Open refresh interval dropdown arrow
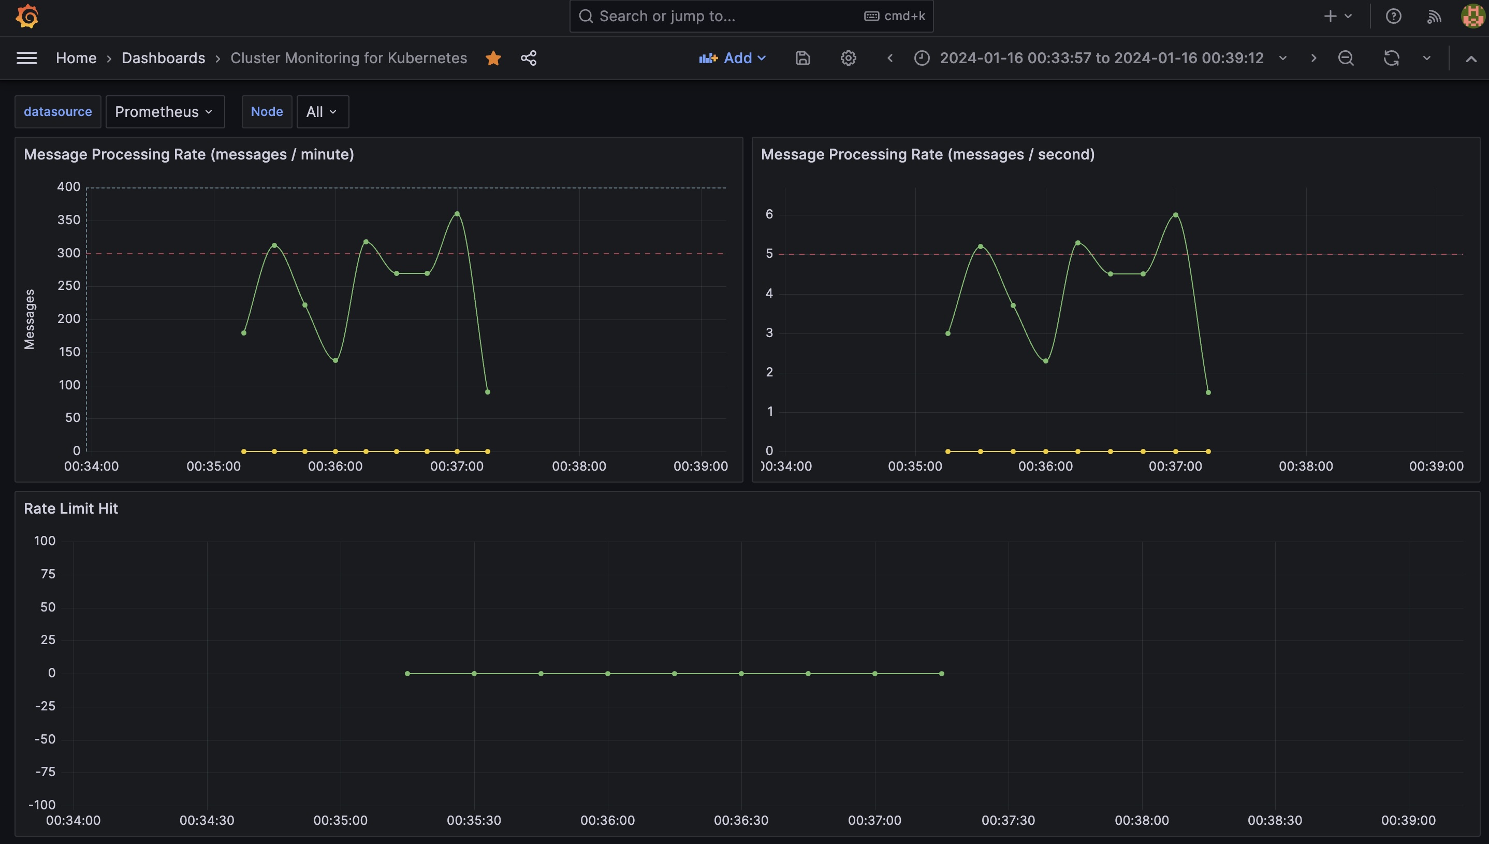Viewport: 1489px width, 844px height. tap(1426, 58)
